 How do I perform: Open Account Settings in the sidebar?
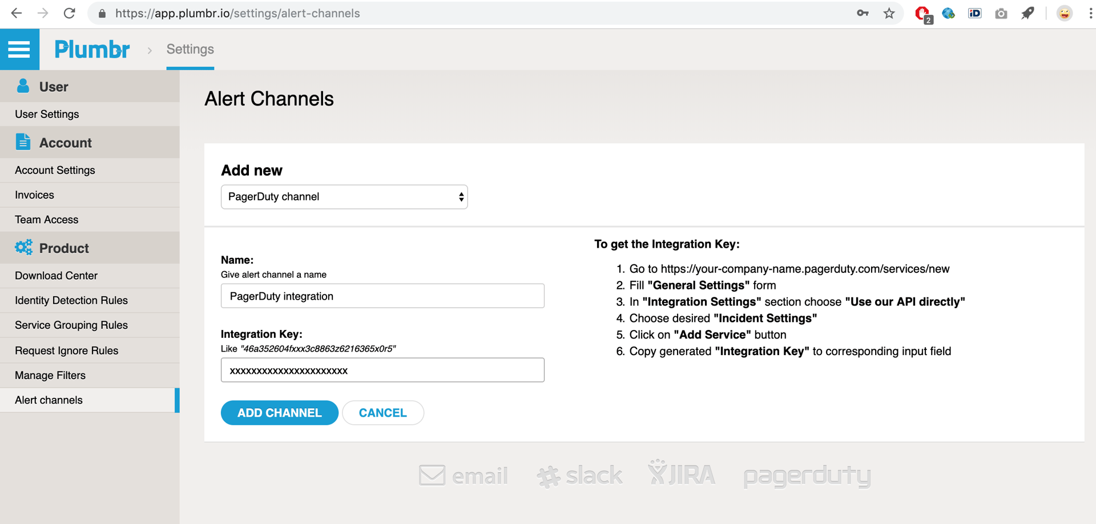pos(55,170)
